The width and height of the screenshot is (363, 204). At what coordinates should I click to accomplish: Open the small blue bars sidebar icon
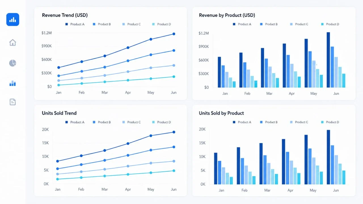point(13,83)
